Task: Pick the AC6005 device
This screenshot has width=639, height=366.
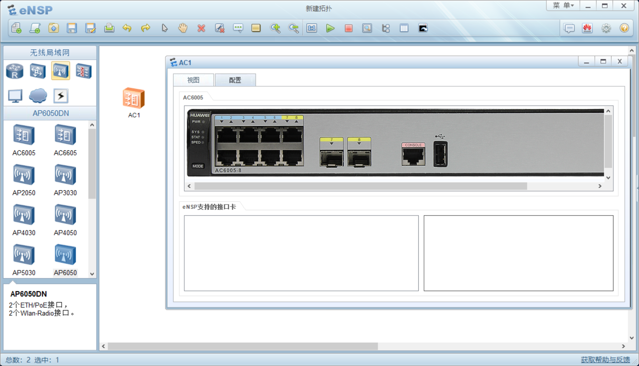Action: pyautogui.click(x=24, y=140)
